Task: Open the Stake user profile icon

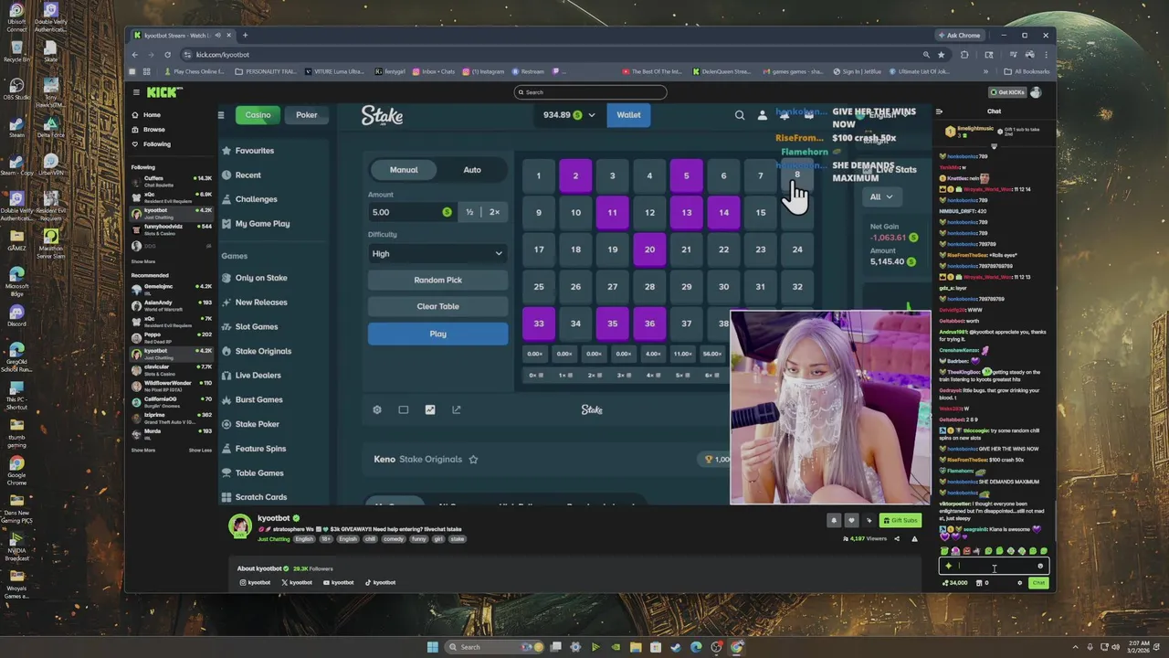Action: pos(763,115)
